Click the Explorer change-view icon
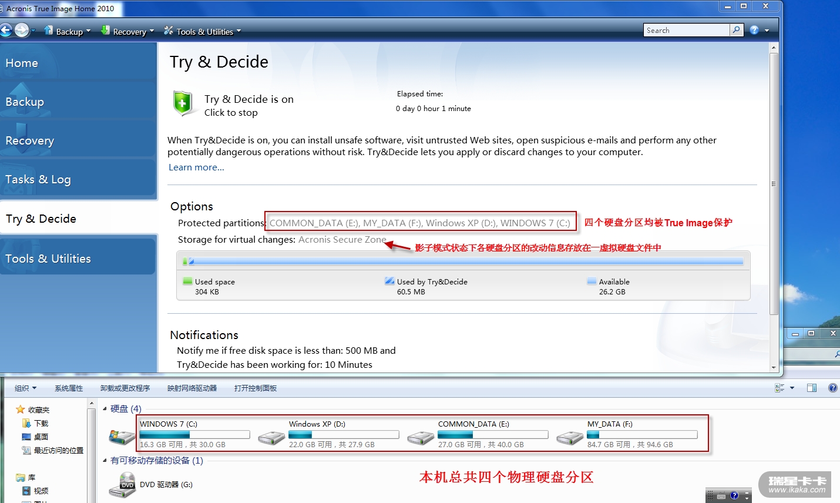Screen dimensions: 840x503 coord(779,388)
